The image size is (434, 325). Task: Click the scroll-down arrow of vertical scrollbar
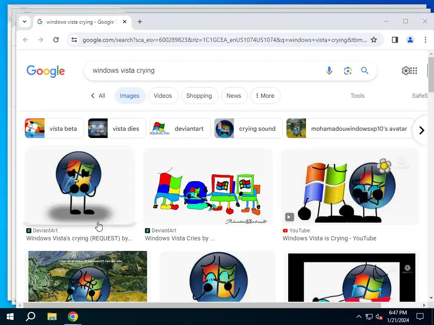point(431,298)
